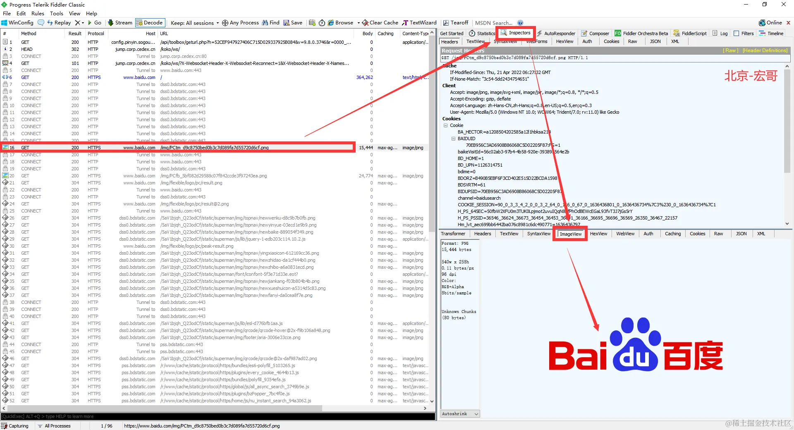Open Fiddler Orchestra Beta tab
This screenshot has width=794, height=430.
point(641,33)
